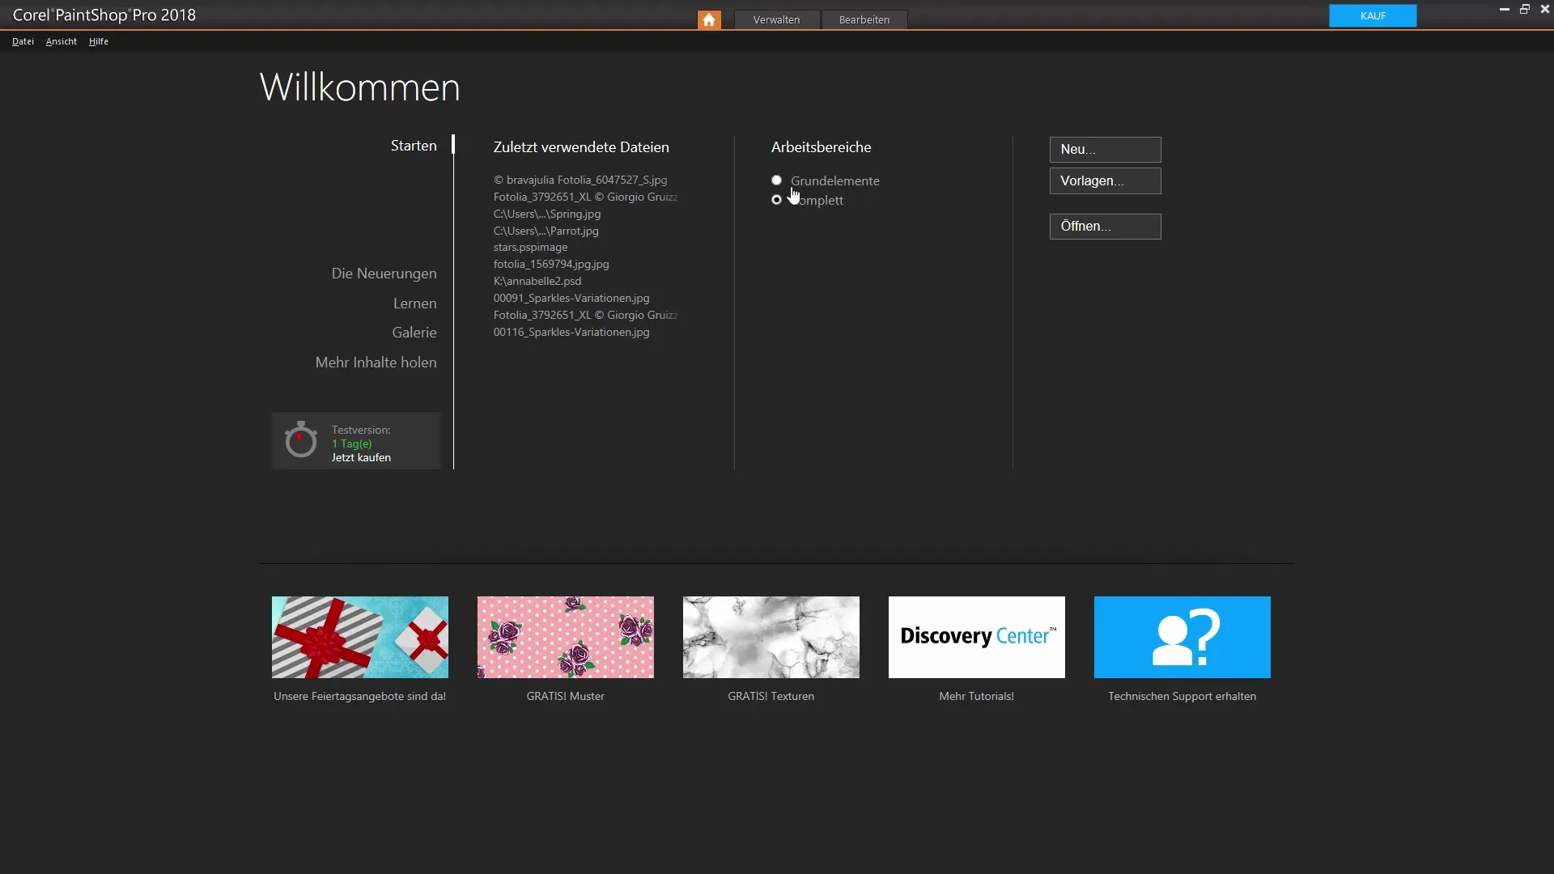Click the Vorlagen... button
The height and width of the screenshot is (874, 1554).
pos(1105,181)
